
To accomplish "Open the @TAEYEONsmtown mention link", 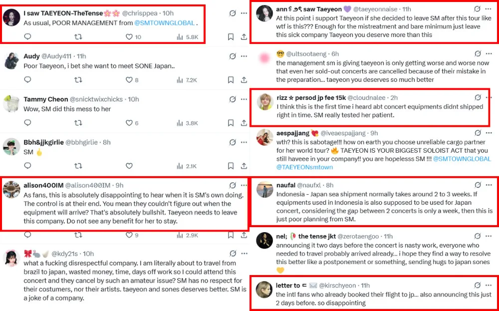I will tap(305, 167).
